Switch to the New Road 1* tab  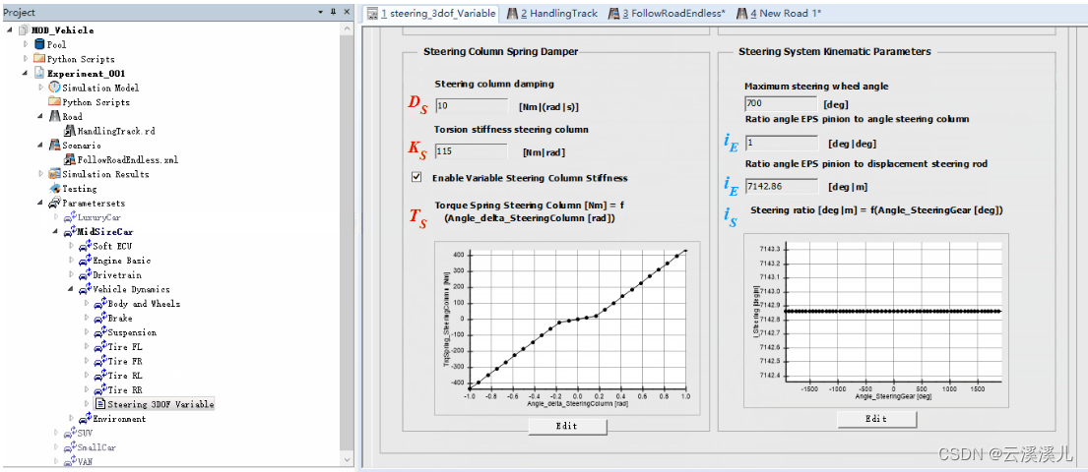(779, 13)
